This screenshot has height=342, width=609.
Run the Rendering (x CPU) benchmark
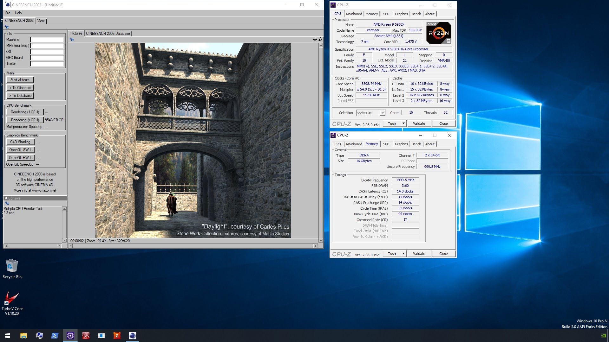[25, 120]
